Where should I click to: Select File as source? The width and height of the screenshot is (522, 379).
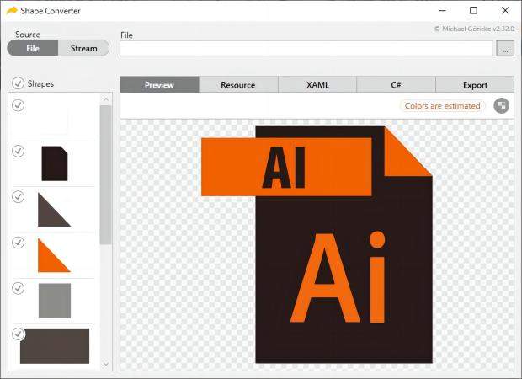pos(33,48)
